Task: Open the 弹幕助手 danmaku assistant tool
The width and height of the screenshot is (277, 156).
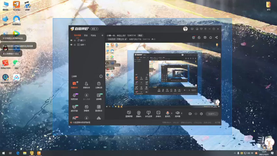Action: (74, 85)
